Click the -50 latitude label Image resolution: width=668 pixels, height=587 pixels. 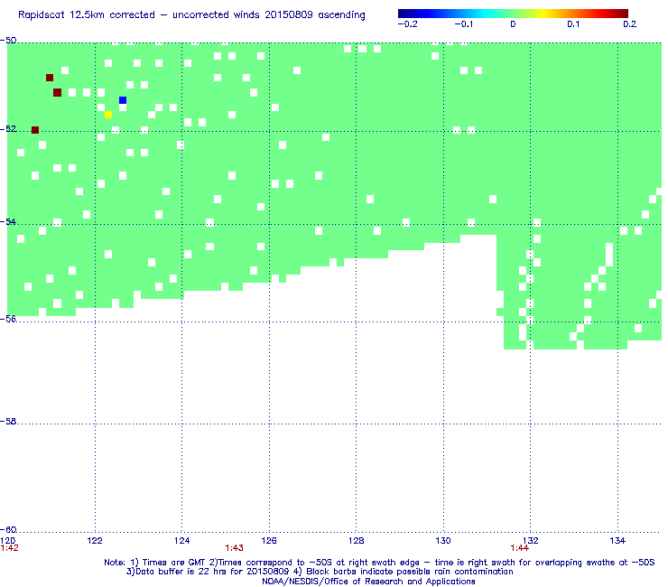point(8,41)
